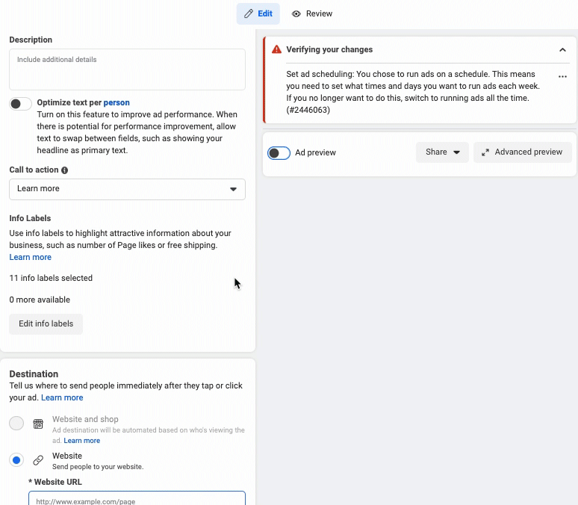The width and height of the screenshot is (578, 505).
Task: Click the Website link chain icon
Action: pos(38,460)
